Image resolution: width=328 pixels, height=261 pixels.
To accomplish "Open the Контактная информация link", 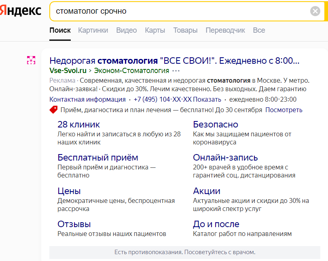I will pyautogui.click(x=87, y=99).
